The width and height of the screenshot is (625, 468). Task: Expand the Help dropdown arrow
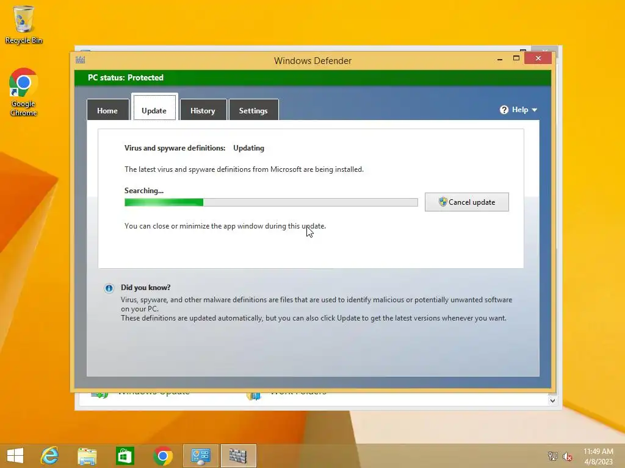coord(535,110)
